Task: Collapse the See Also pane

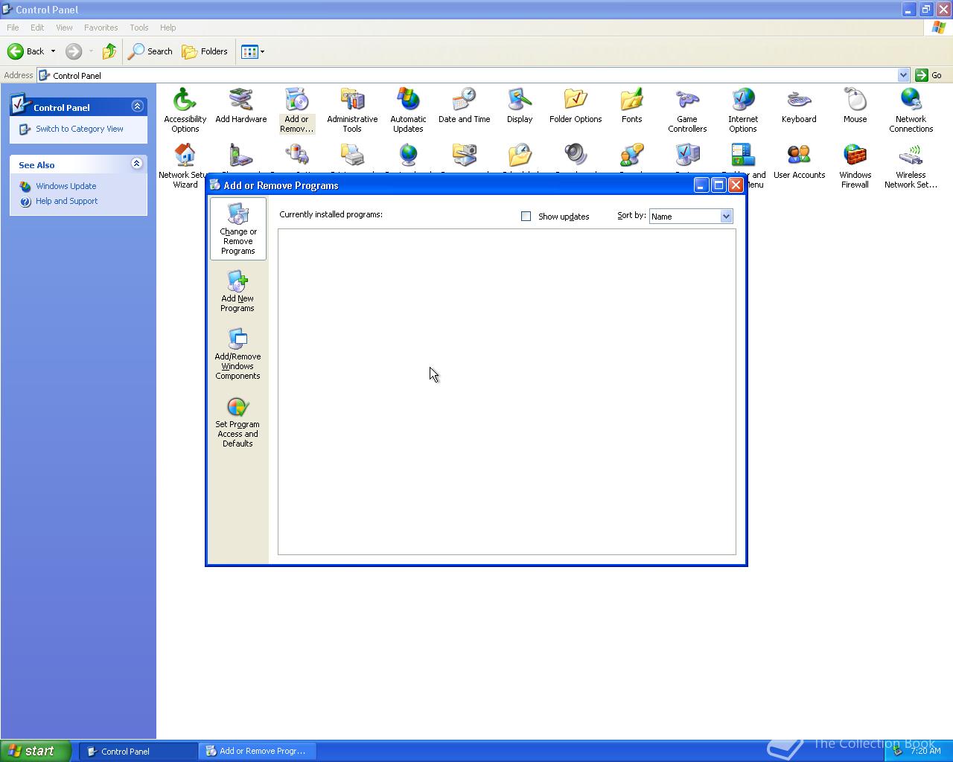Action: pos(137,164)
